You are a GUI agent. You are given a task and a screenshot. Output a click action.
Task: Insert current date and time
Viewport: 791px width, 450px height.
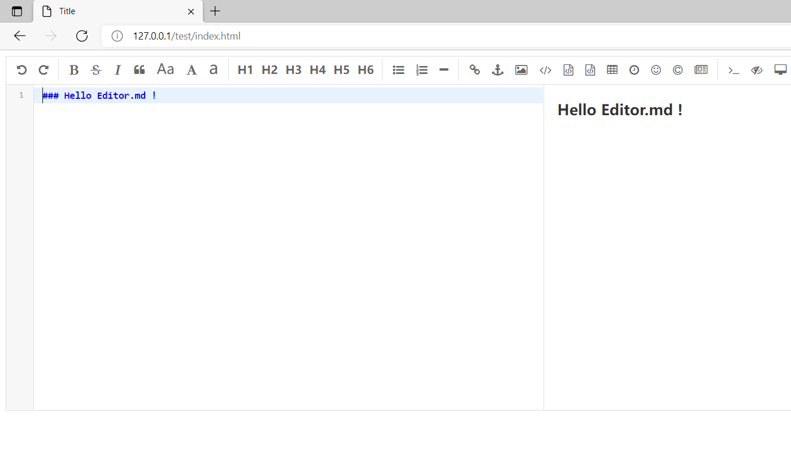click(634, 70)
